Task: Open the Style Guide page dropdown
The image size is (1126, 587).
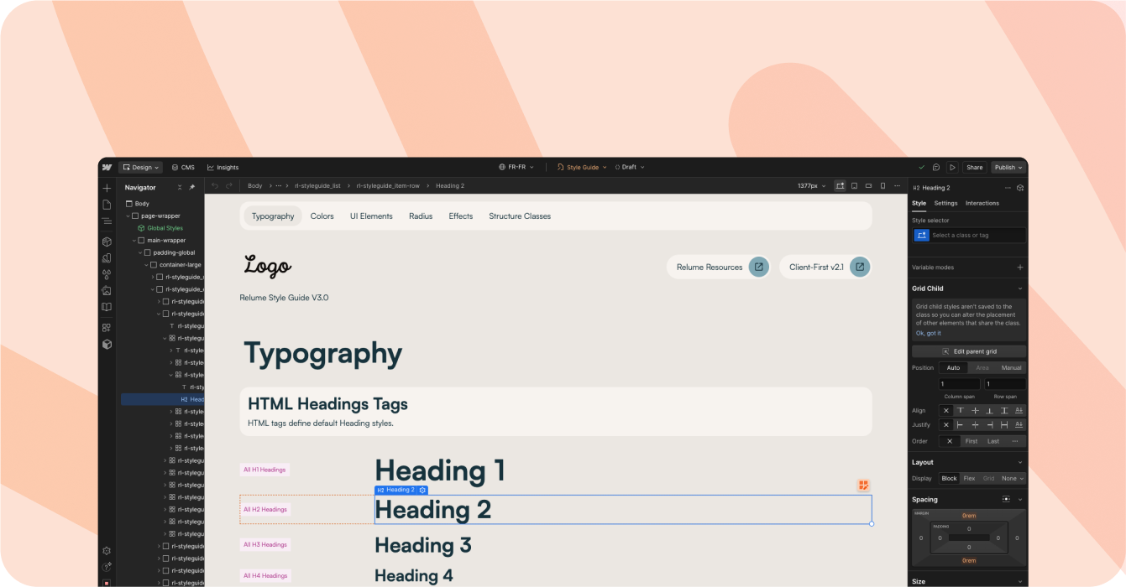Action: click(581, 167)
